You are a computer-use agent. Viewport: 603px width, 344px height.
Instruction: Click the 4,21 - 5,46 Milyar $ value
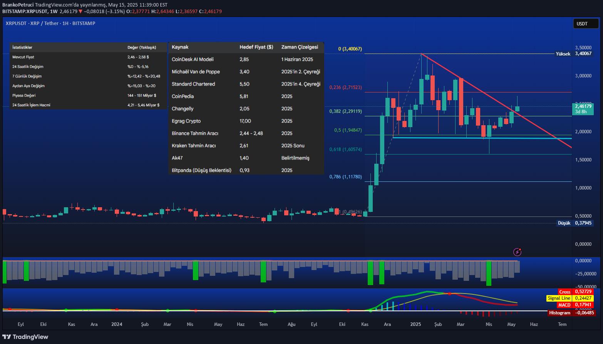[x=144, y=105]
